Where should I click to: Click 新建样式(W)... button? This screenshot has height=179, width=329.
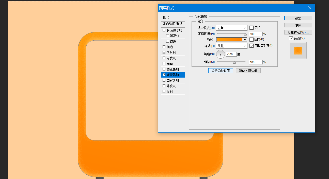coord(298,32)
